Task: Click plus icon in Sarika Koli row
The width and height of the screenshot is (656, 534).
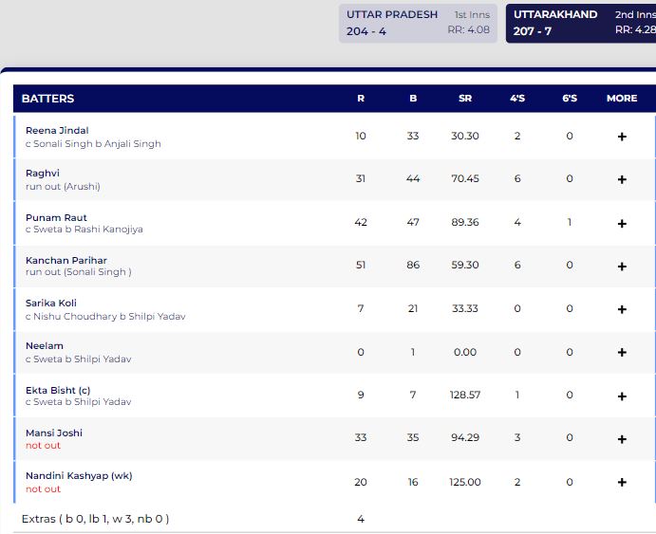Action: [x=622, y=309]
